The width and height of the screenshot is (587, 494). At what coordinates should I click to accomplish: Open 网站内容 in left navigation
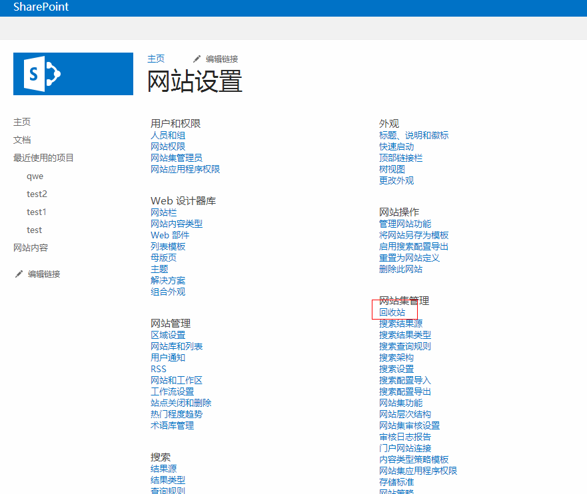coord(31,248)
